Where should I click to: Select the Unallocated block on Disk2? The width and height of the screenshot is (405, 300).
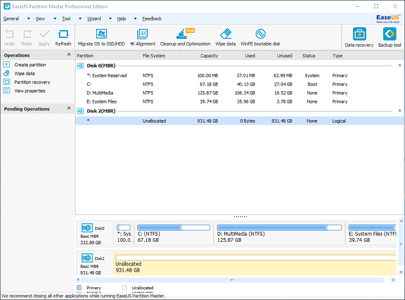[x=255, y=264]
